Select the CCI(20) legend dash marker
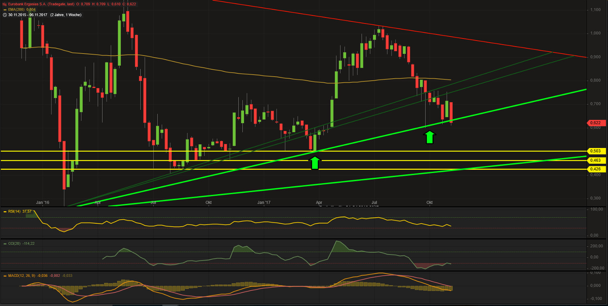Image resolution: width=608 pixels, height=306 pixels. (x=5, y=244)
